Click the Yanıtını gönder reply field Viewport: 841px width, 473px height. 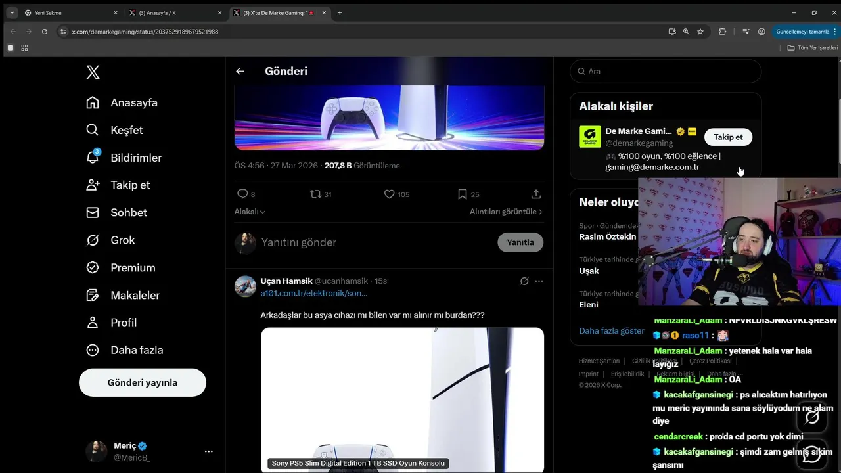point(375,242)
